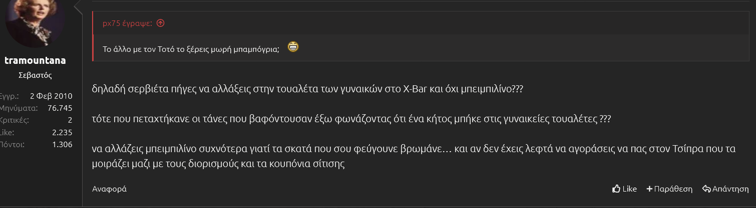The image size is (756, 208).
Task: Open tramountana's avatar picture
Action: [35, 20]
